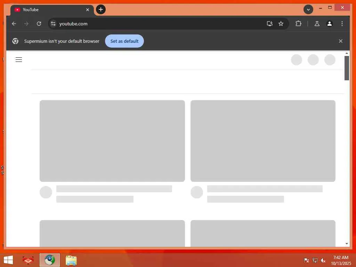356x267 pixels.
Task: Click the Supermium browser taskbar icon
Action: [x=50, y=260]
